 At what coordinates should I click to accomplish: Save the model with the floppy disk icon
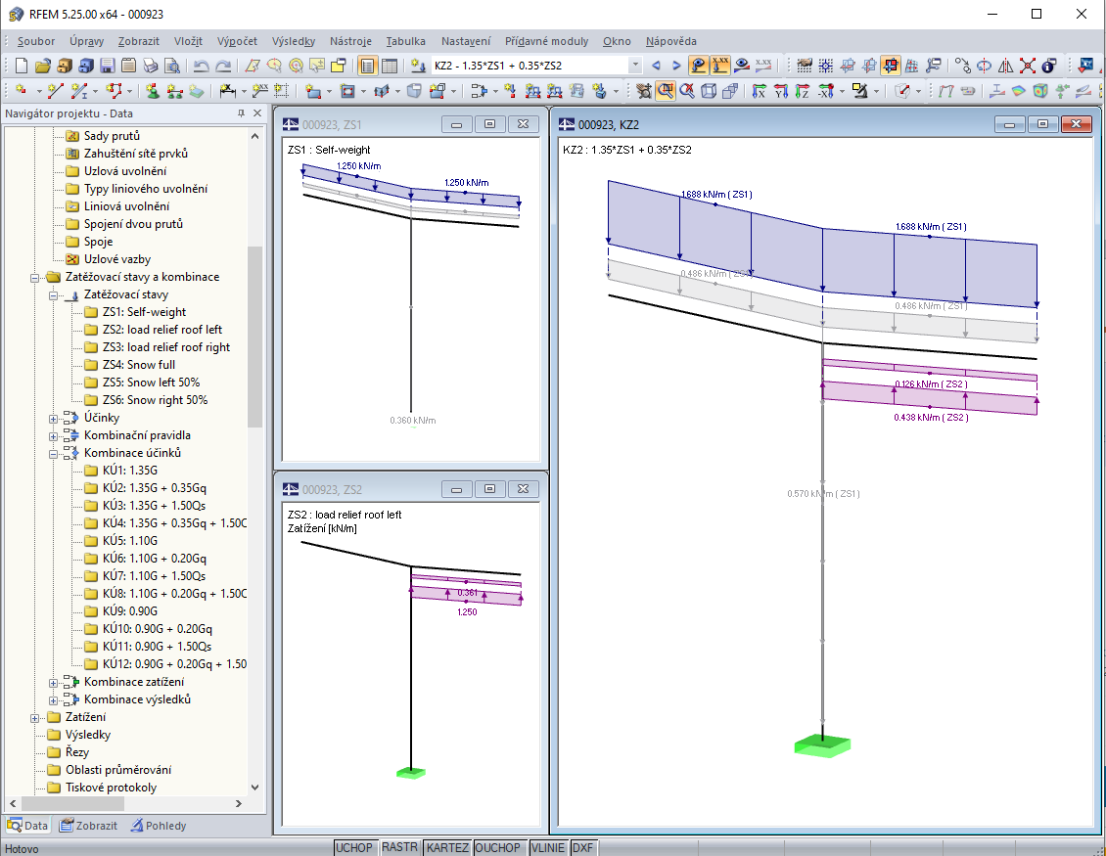(108, 66)
